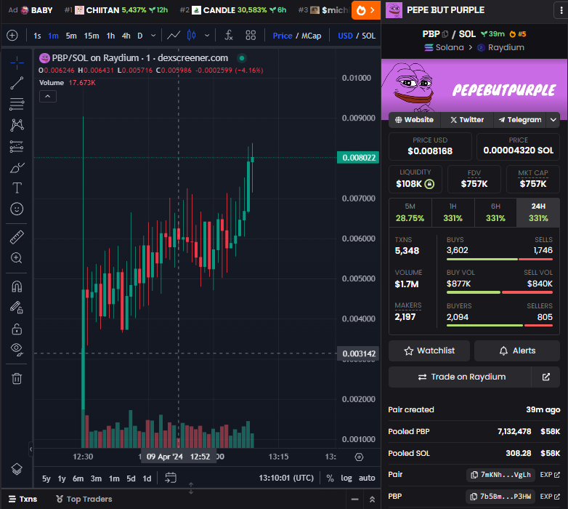568x509 pixels.
Task: Open the project Website link
Action: pyautogui.click(x=415, y=120)
